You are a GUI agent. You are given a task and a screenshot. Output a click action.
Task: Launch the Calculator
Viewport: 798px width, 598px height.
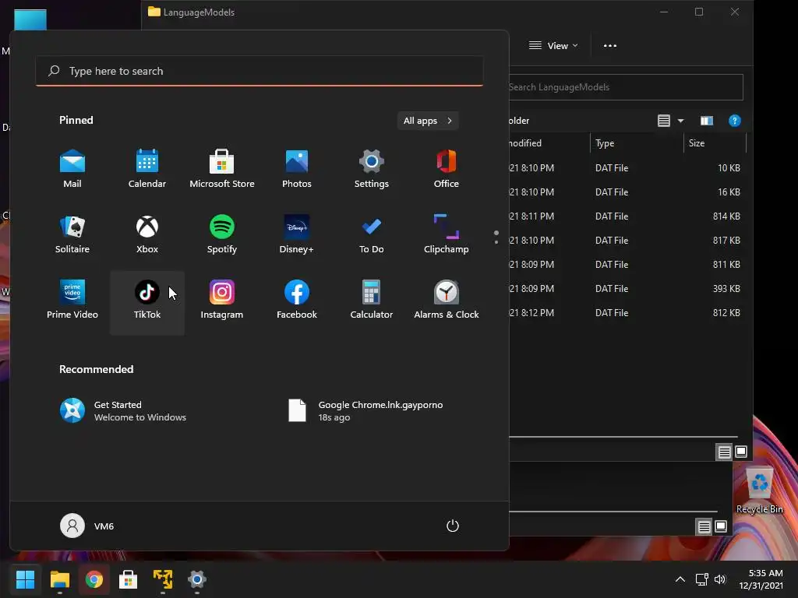(x=372, y=300)
